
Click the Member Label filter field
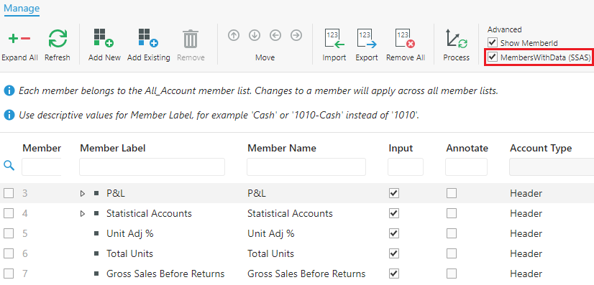click(152, 167)
